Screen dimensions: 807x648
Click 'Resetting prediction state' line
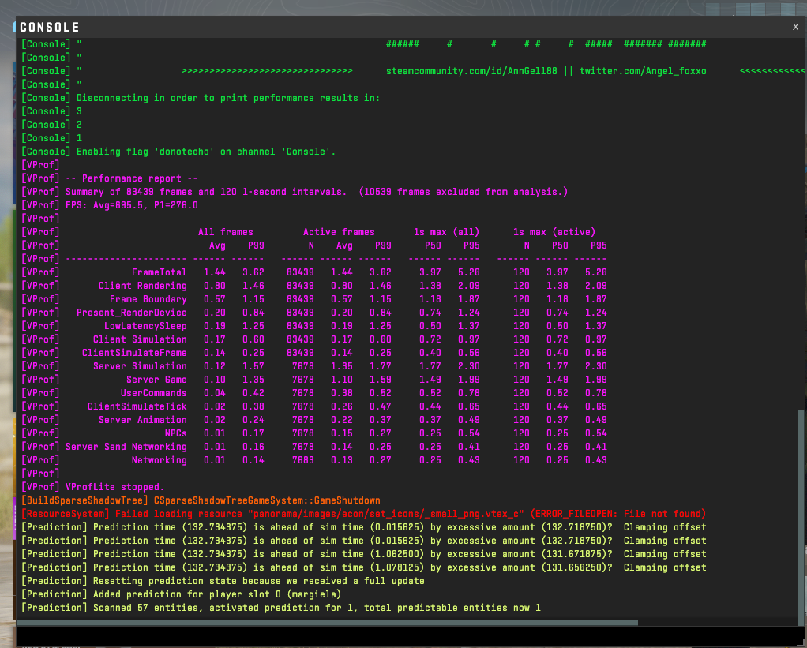tap(223, 581)
